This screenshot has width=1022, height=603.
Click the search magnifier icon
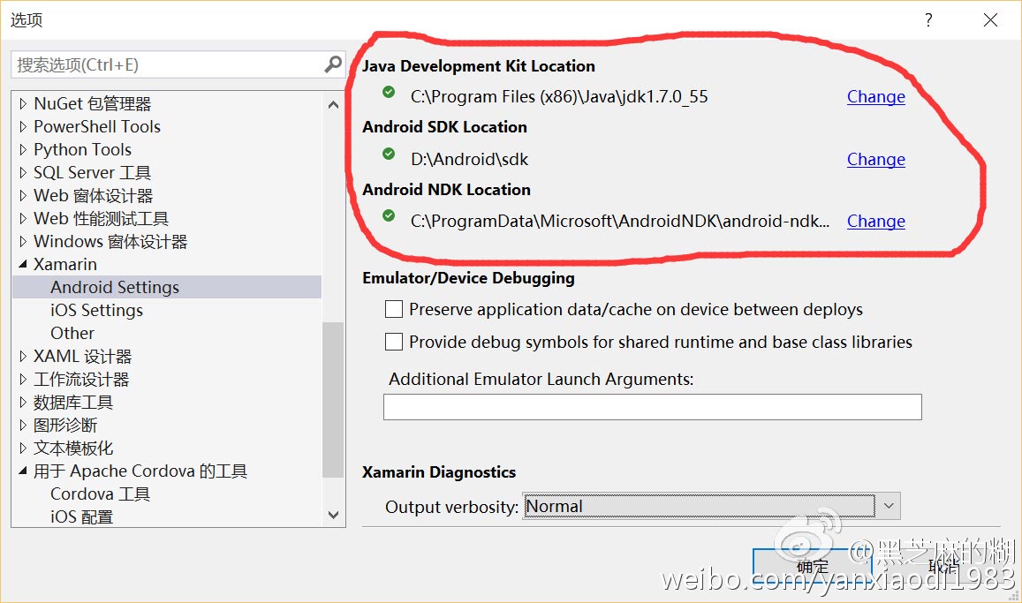[333, 64]
